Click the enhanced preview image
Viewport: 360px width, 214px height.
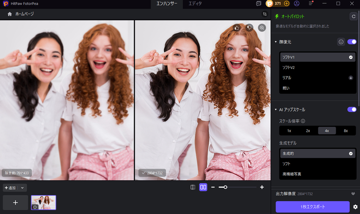pyautogui.click(x=203, y=100)
